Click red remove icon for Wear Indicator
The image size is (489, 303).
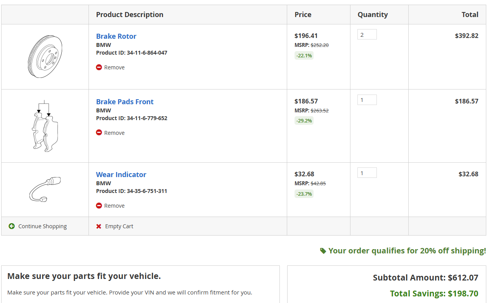pyautogui.click(x=99, y=206)
